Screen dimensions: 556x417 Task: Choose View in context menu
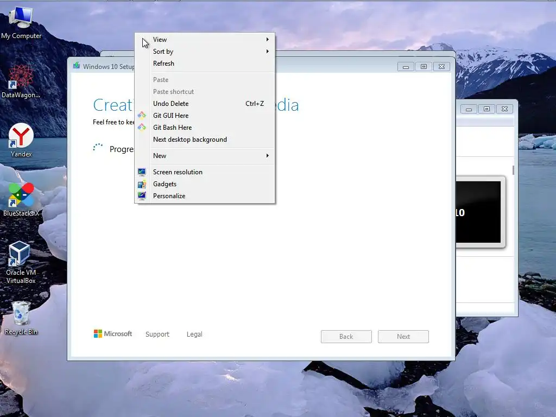pos(205,39)
